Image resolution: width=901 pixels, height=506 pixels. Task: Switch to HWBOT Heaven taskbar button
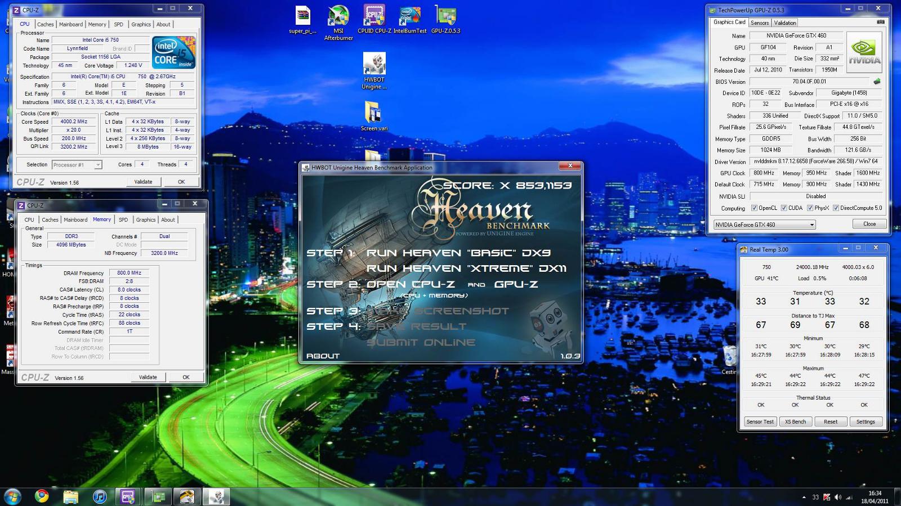216,496
